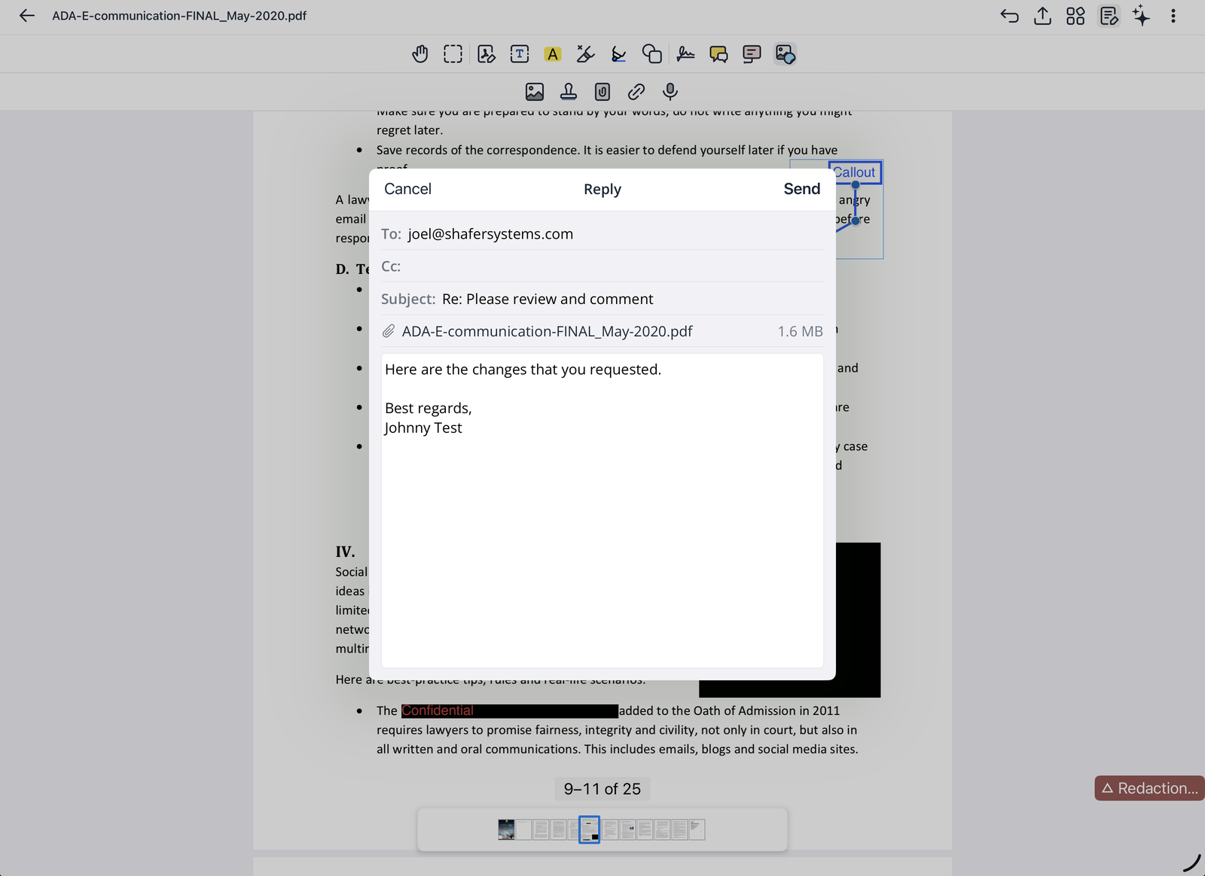Select the active image redaction tool
Viewport: 1205px width, 876px height.
[x=785, y=54]
